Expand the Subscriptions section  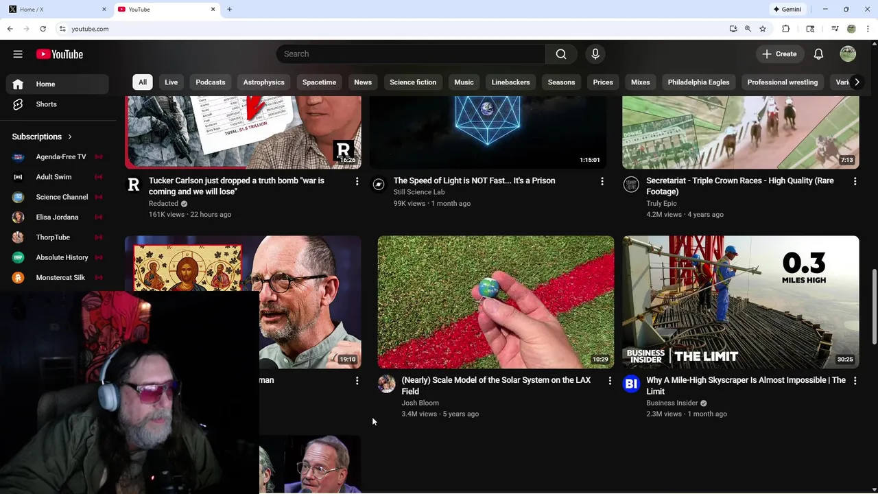coord(43,137)
